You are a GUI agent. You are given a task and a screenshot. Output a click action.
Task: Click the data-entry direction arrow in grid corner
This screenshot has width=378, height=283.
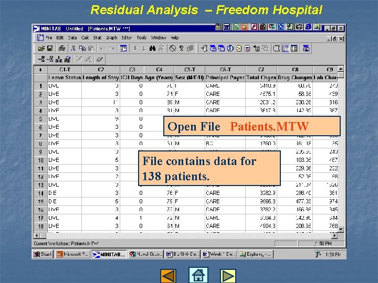pos(40,70)
